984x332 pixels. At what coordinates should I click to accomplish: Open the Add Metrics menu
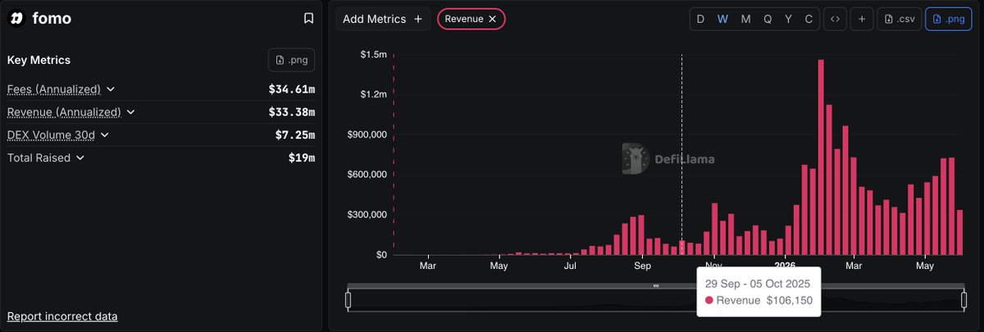[x=383, y=19]
